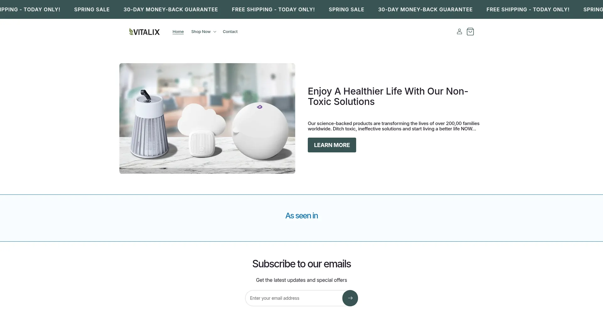Screen dimensions: 603x312
Task: Click the leftmost full SPRING SALE announcement
Action: click(x=92, y=9)
